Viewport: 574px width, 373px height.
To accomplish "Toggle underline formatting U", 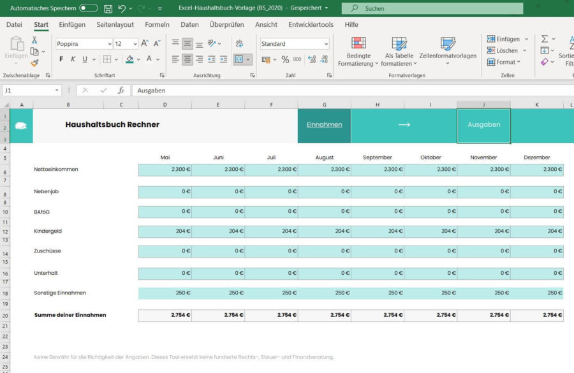I will coord(85,59).
